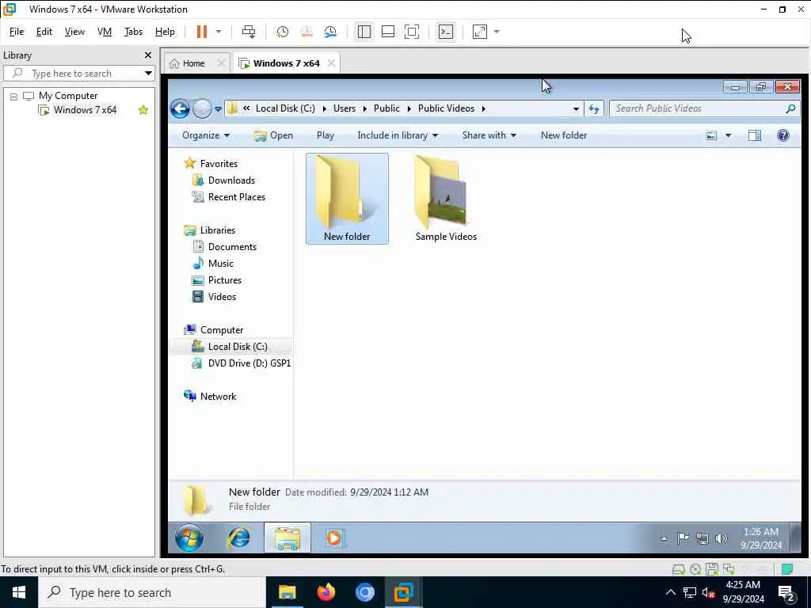The height and width of the screenshot is (608, 811).
Task: Open the snapshot manager icon
Action: click(x=330, y=32)
